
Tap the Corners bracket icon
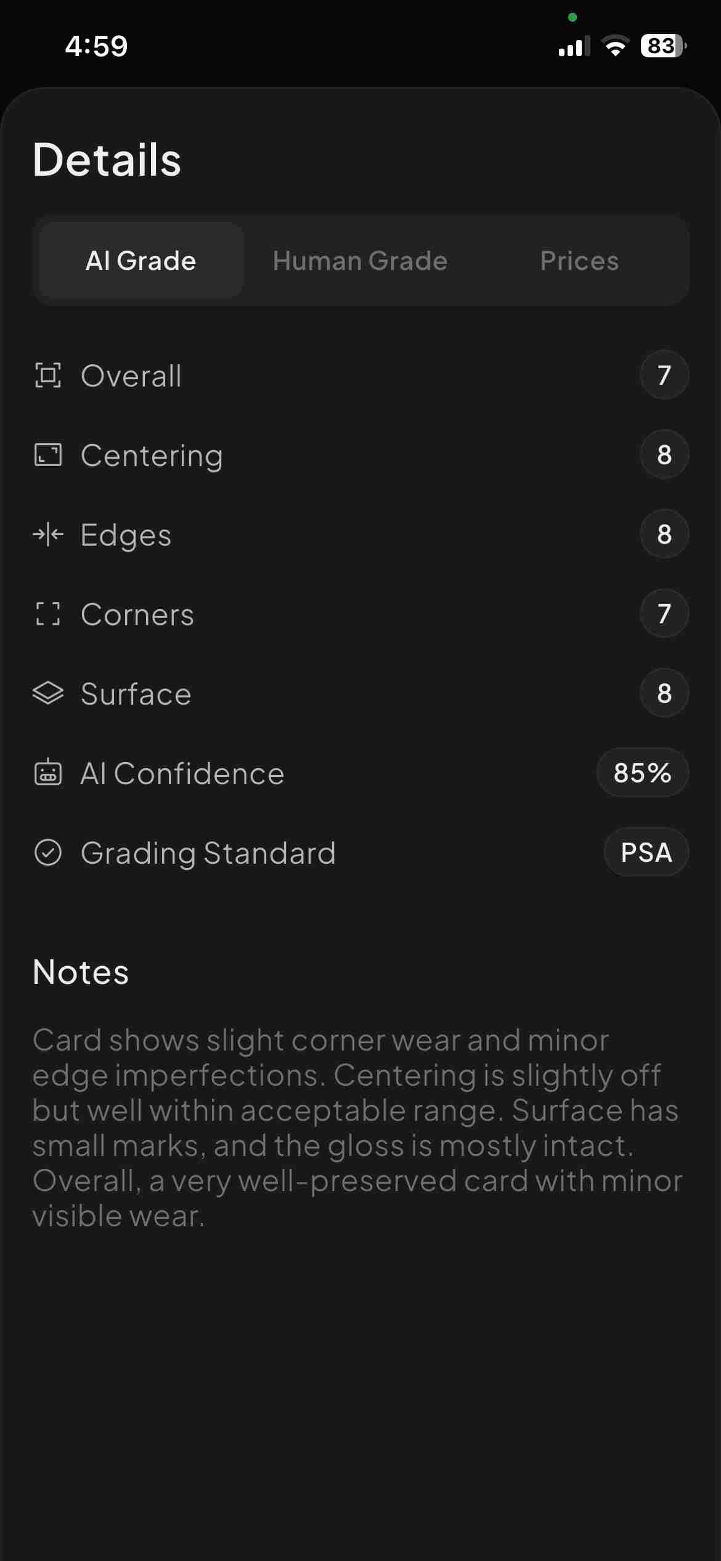click(x=48, y=614)
